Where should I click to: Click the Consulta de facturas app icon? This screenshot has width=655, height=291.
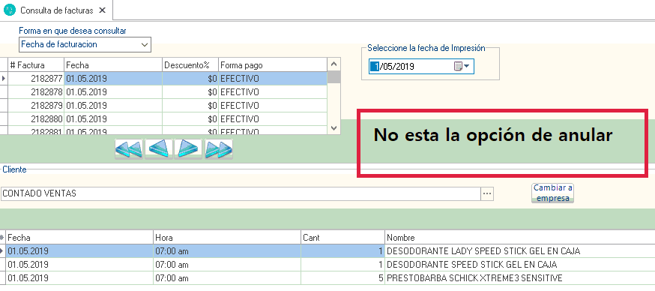[10, 10]
